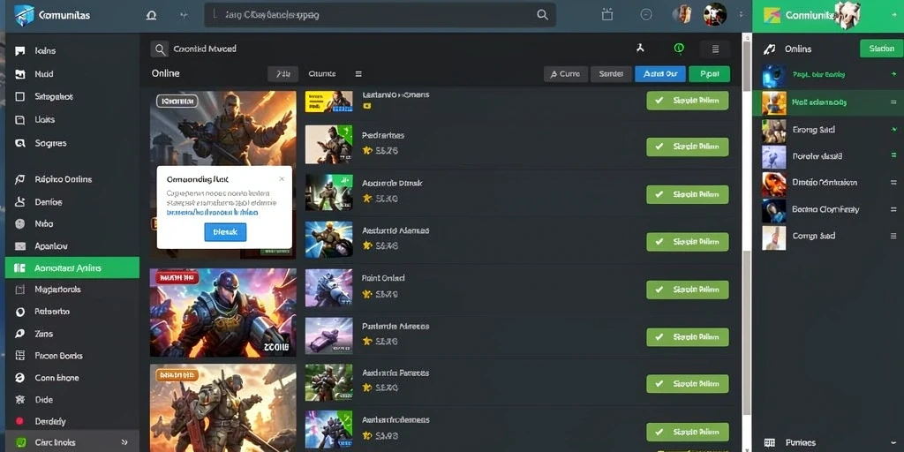The height and width of the screenshot is (452, 904).
Task: Click the white person icon above filter buttons
Action: coord(640,49)
